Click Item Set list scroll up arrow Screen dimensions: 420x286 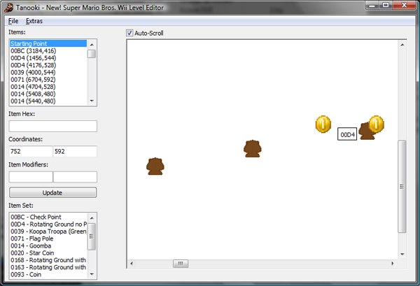click(92, 217)
